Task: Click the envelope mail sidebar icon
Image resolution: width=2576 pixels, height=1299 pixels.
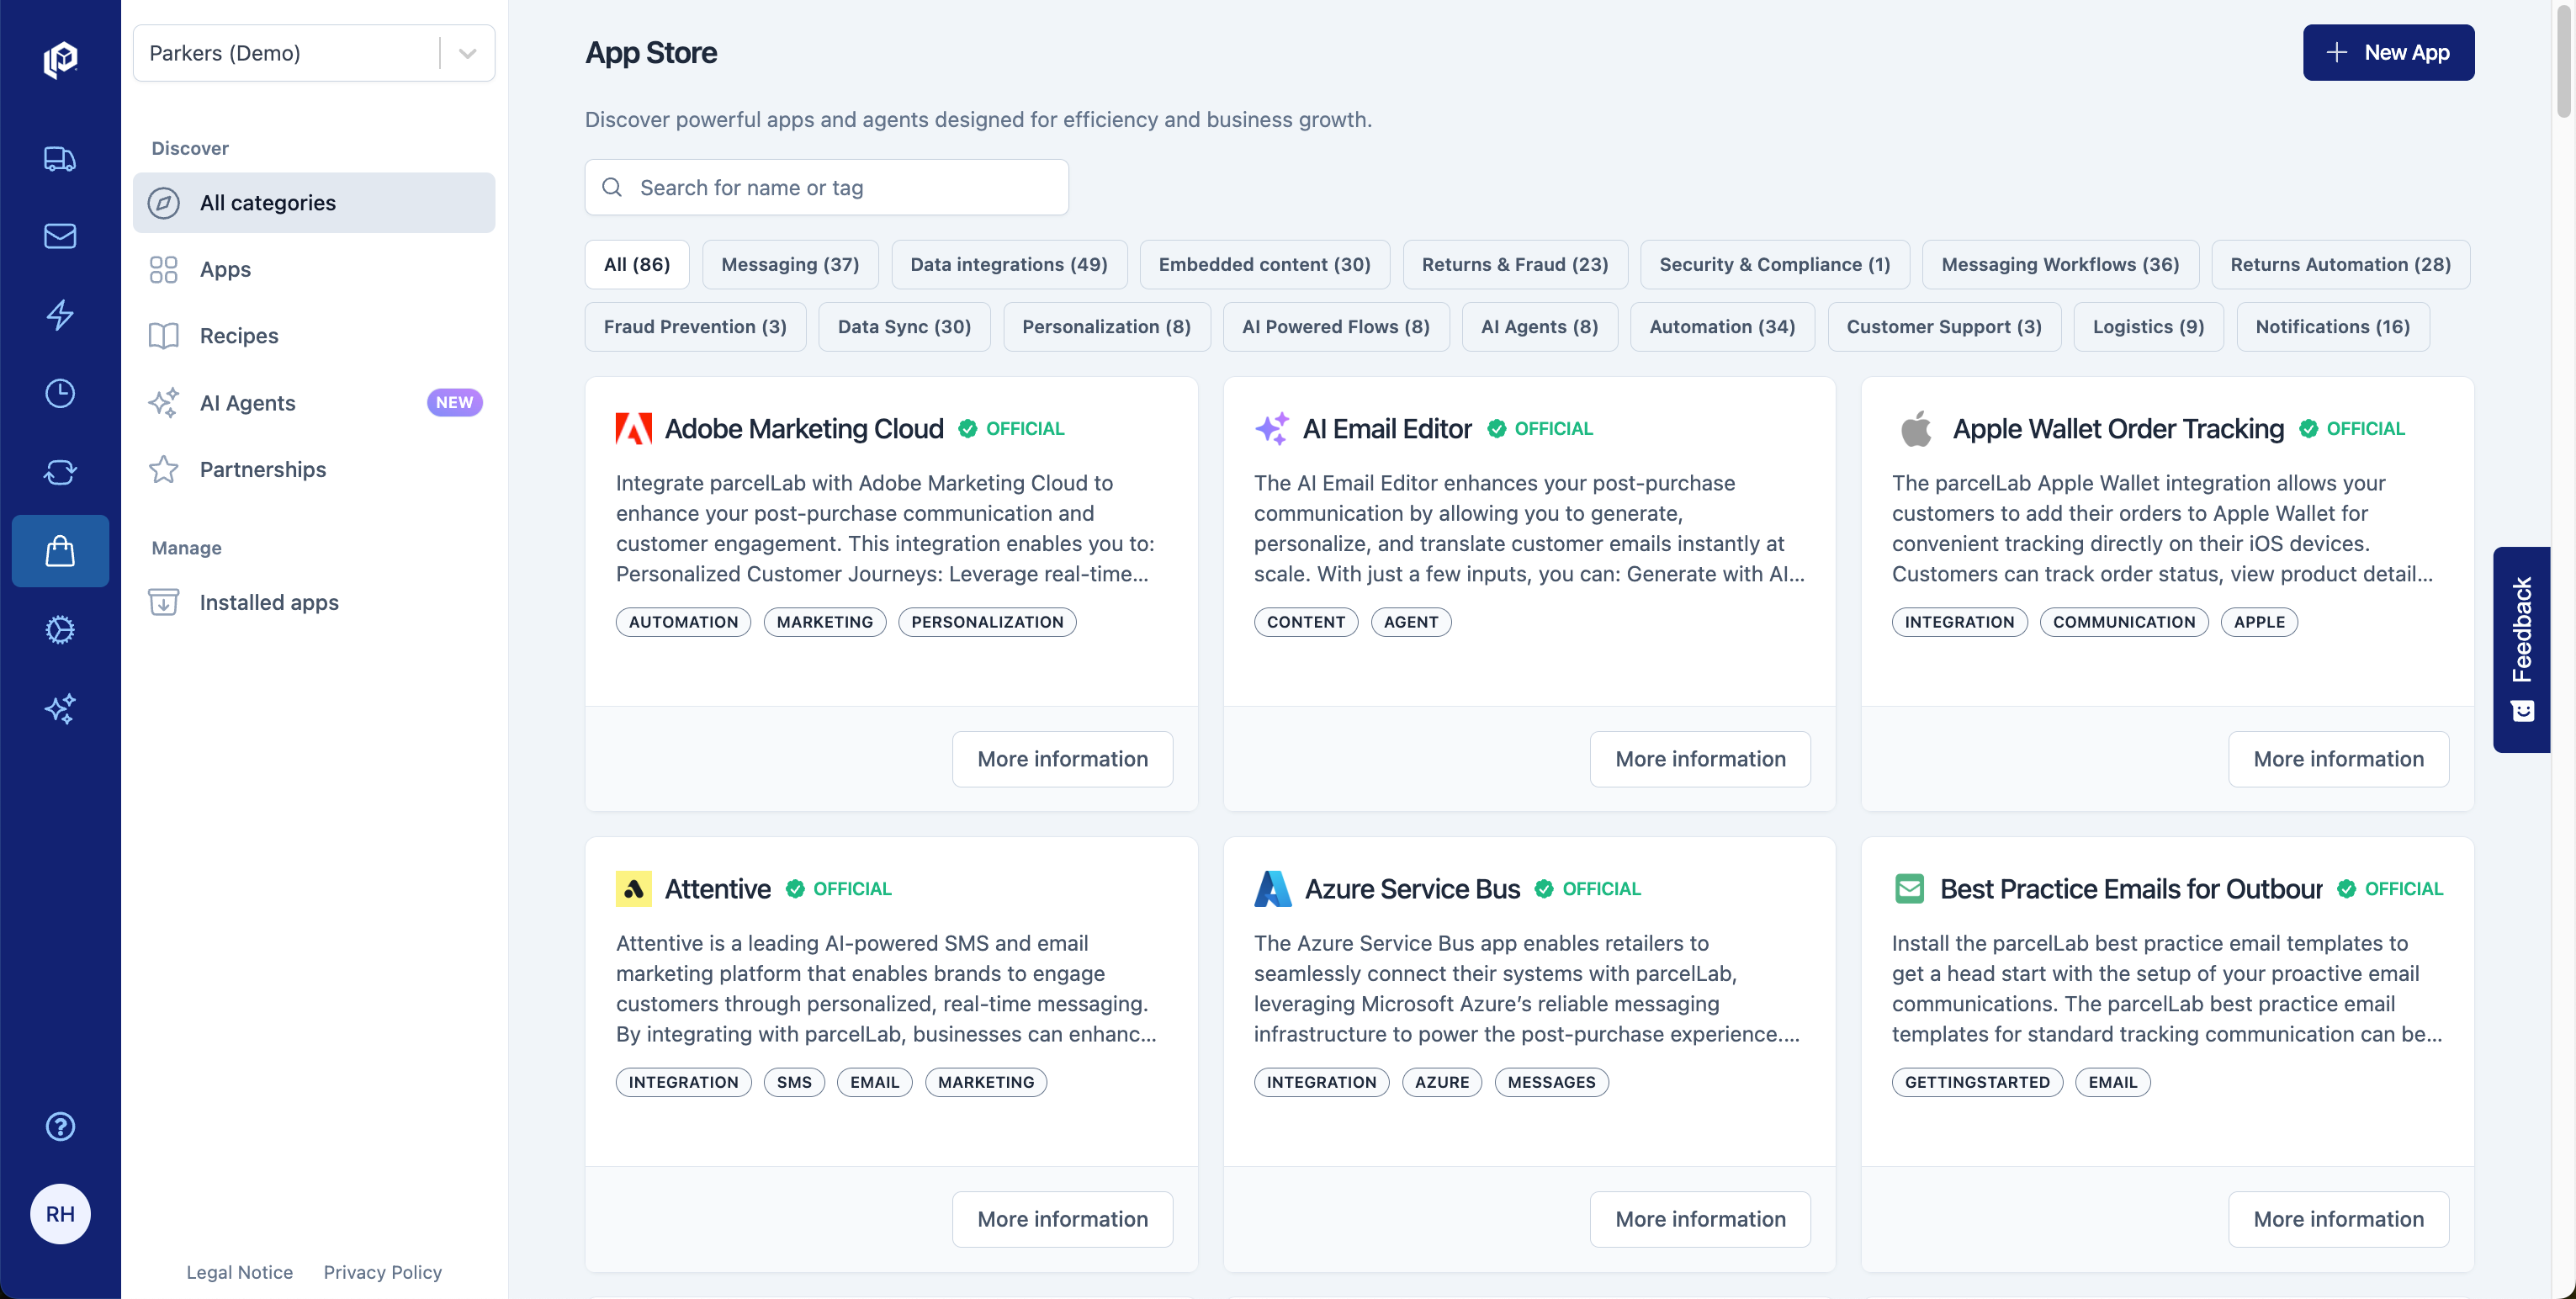Action: pyautogui.click(x=60, y=236)
